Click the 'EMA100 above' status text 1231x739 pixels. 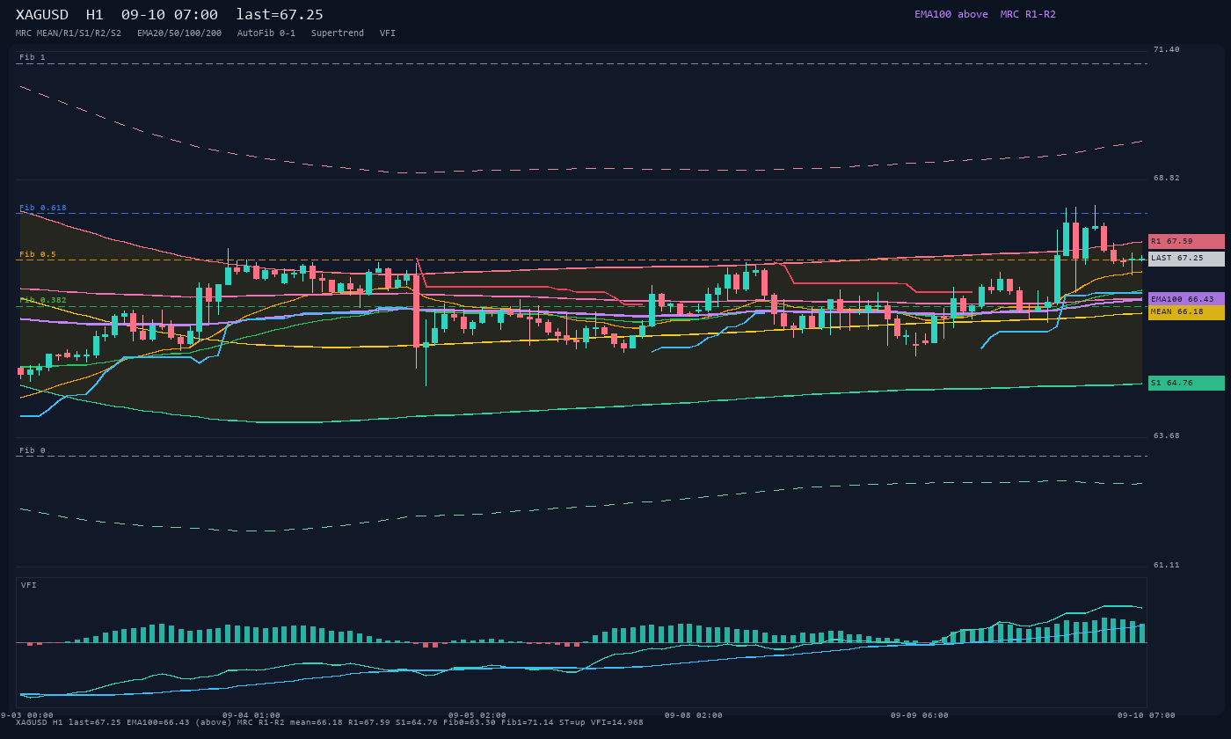click(x=951, y=14)
